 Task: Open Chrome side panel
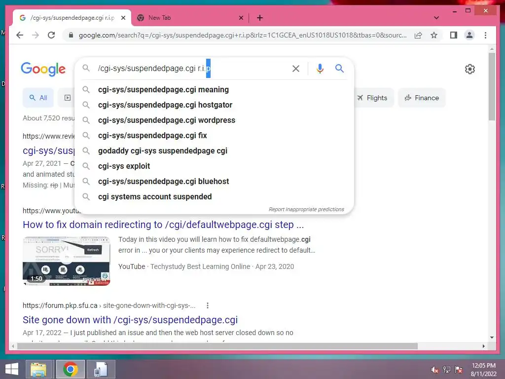pyautogui.click(x=454, y=35)
